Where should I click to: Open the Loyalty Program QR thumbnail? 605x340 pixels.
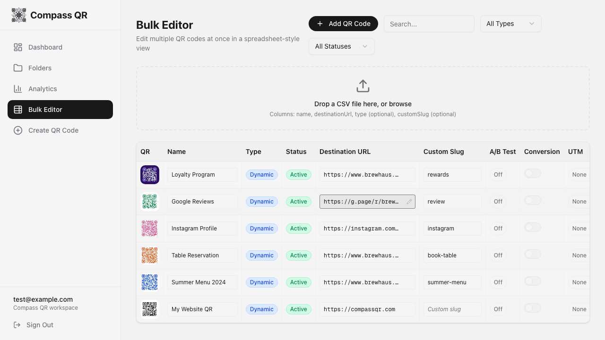(x=150, y=175)
